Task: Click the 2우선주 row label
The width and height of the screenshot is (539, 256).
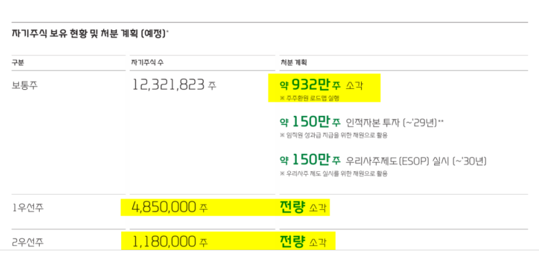Action: pyautogui.click(x=27, y=242)
